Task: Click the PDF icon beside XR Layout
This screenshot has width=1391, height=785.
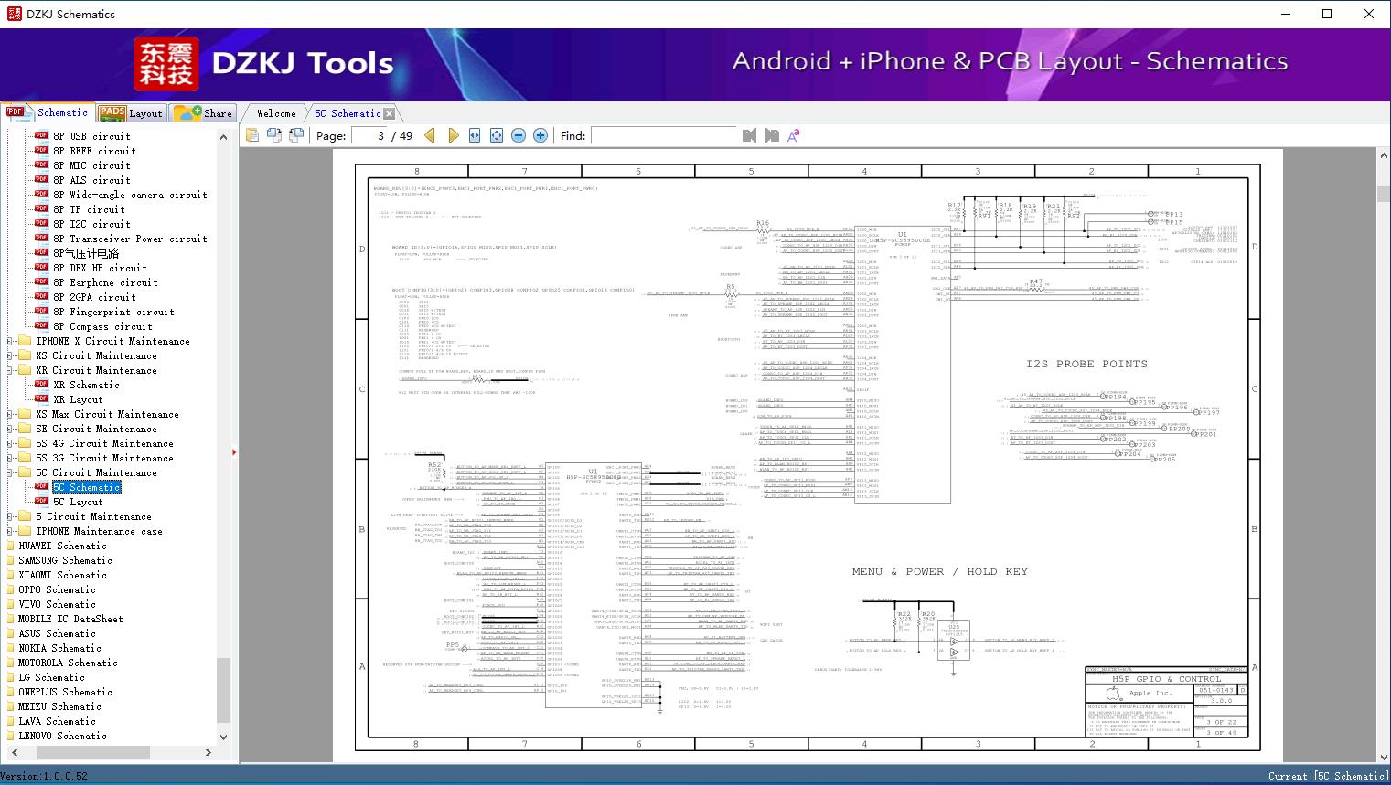Action: [41, 398]
